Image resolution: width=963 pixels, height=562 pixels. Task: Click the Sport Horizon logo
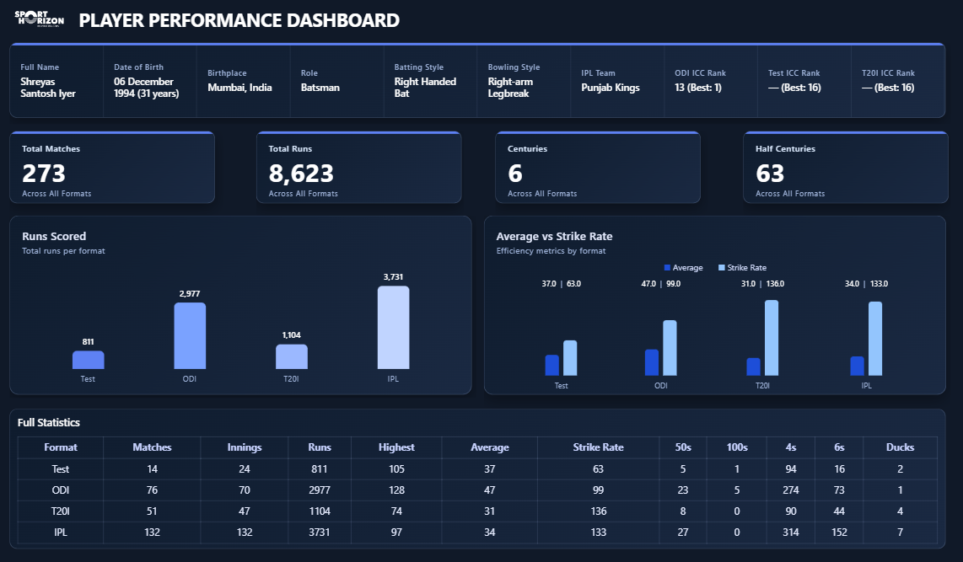click(40, 19)
